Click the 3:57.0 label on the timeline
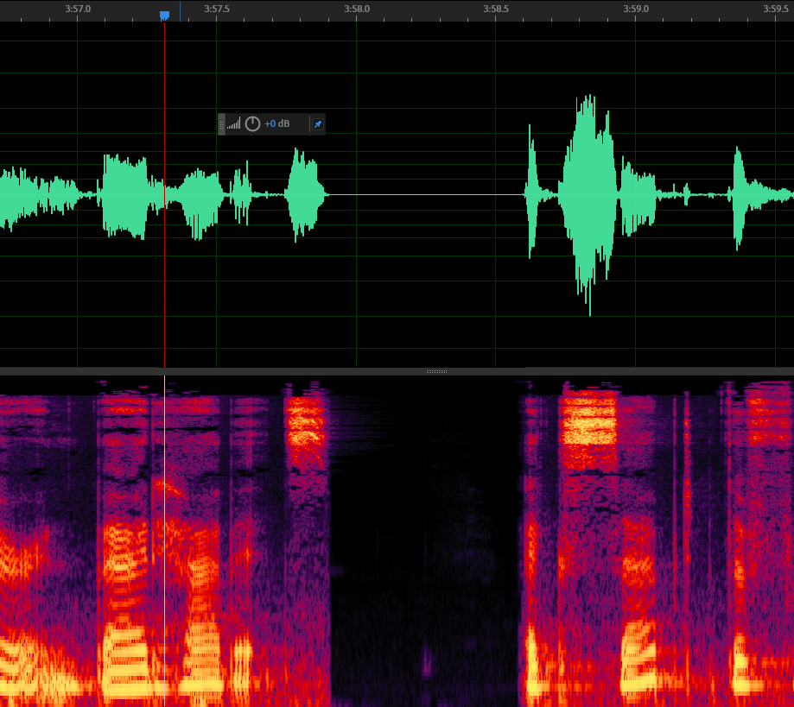 pyautogui.click(x=78, y=9)
